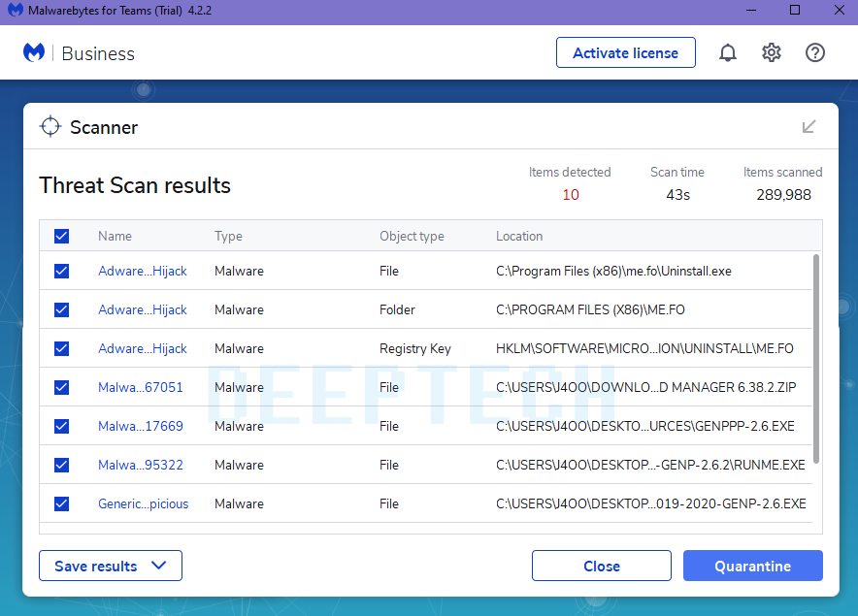Click the Items detected count 10
Viewport: 858px width, 616px height.
coord(570,195)
